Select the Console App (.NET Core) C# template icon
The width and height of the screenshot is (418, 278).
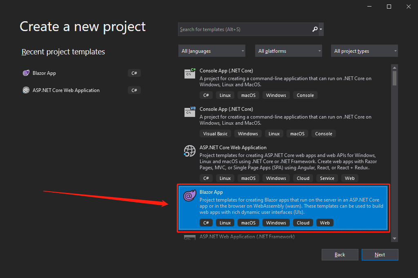click(189, 74)
